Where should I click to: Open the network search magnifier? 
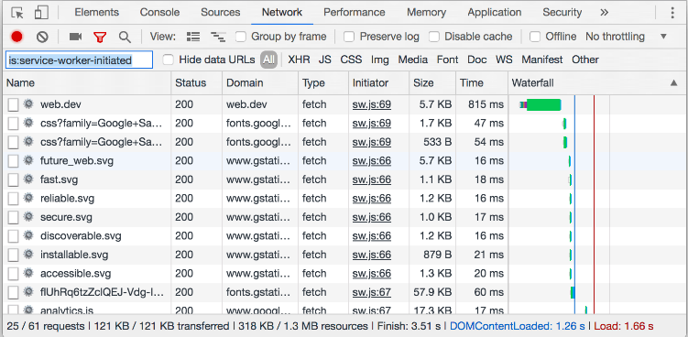tap(125, 37)
